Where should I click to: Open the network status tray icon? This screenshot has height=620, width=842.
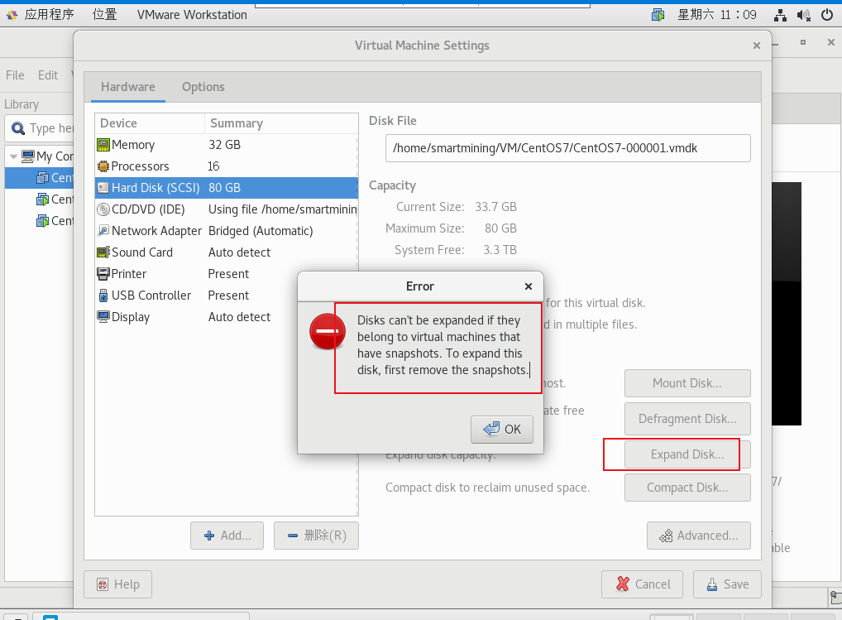pyautogui.click(x=780, y=15)
